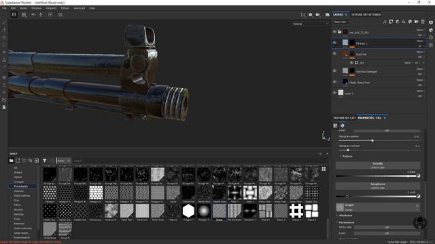The height and width of the screenshot is (244, 435).
Task: Click the screenshot camera icon
Action: (328, 15)
